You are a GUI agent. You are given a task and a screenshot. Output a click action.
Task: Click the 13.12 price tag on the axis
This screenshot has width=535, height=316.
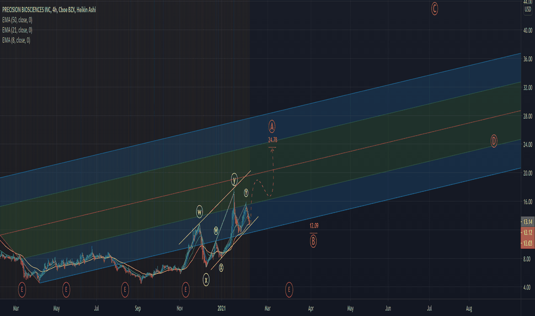528,233
